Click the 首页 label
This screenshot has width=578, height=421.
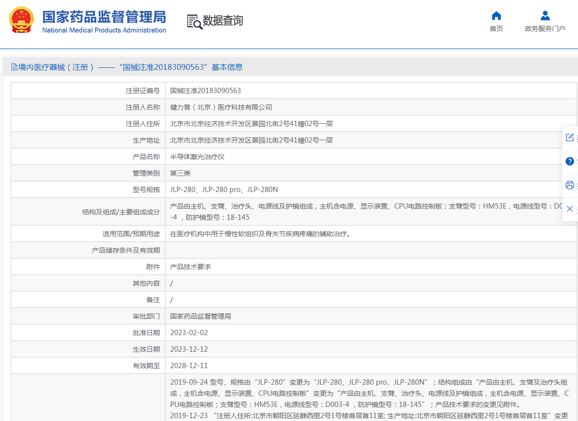[496, 29]
